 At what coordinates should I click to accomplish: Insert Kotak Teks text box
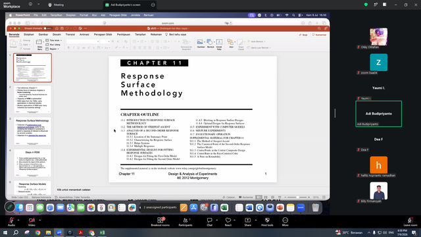219,44
